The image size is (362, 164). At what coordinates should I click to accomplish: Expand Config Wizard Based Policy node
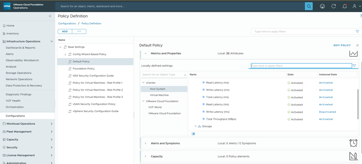pos(65,54)
